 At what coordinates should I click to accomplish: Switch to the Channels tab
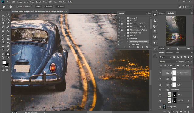point(169,53)
